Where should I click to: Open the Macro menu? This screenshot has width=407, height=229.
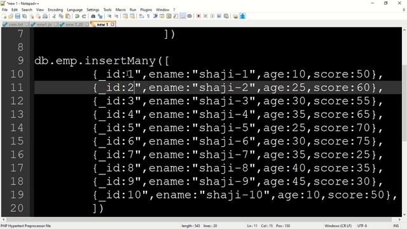pos(120,10)
